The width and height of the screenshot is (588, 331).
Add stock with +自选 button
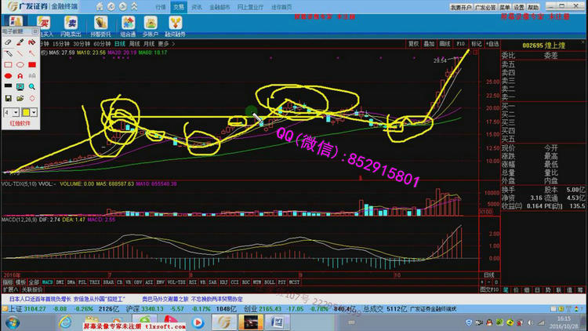tap(492, 44)
